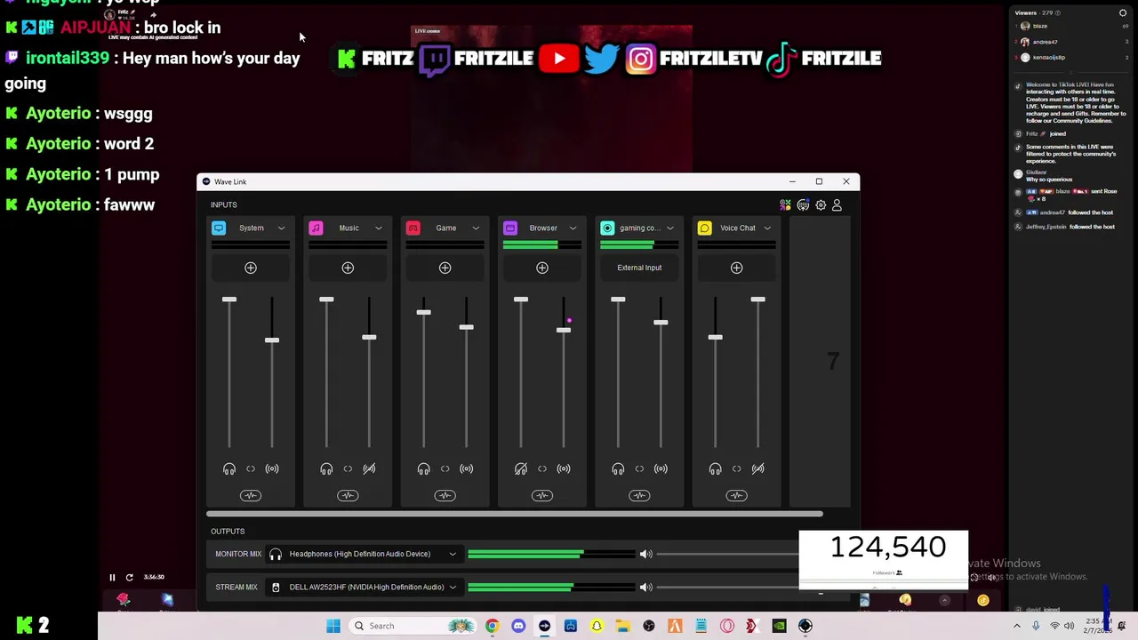
Task: Open Wave Link settings gear
Action: pos(821,205)
